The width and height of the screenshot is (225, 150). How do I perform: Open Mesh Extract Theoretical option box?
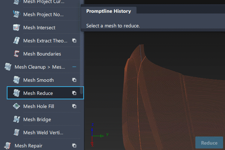pyautogui.click(x=74, y=40)
